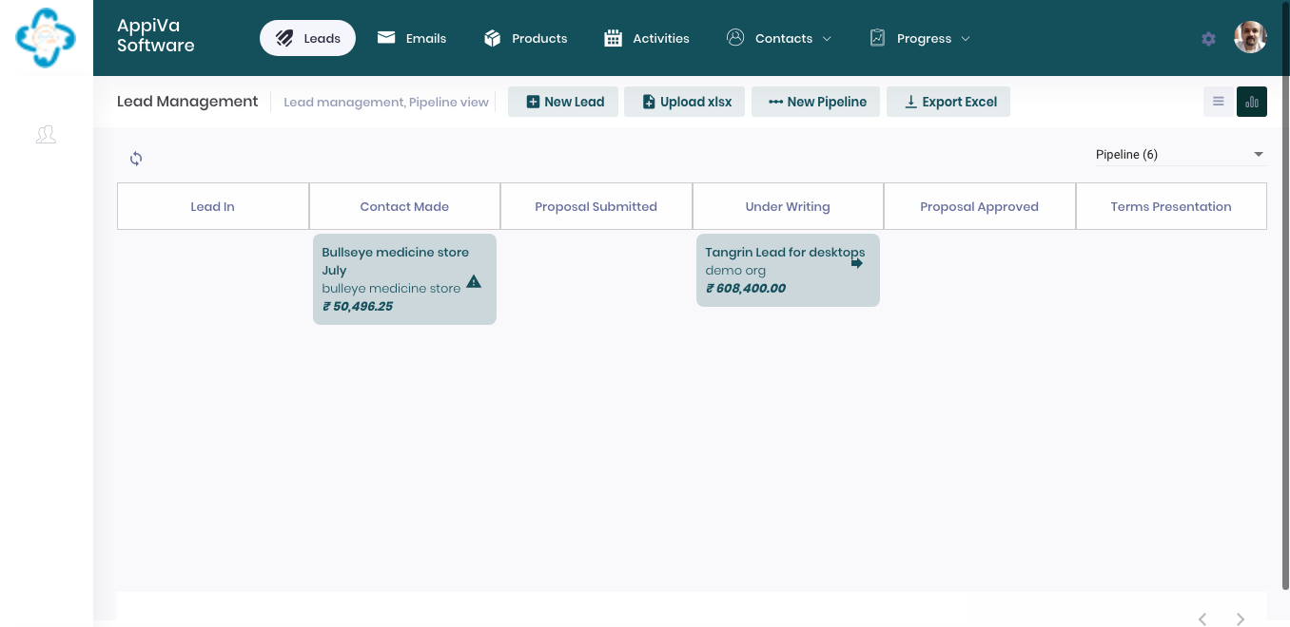1290x627 pixels.
Task: Click the New Lead button
Action: pyautogui.click(x=563, y=102)
